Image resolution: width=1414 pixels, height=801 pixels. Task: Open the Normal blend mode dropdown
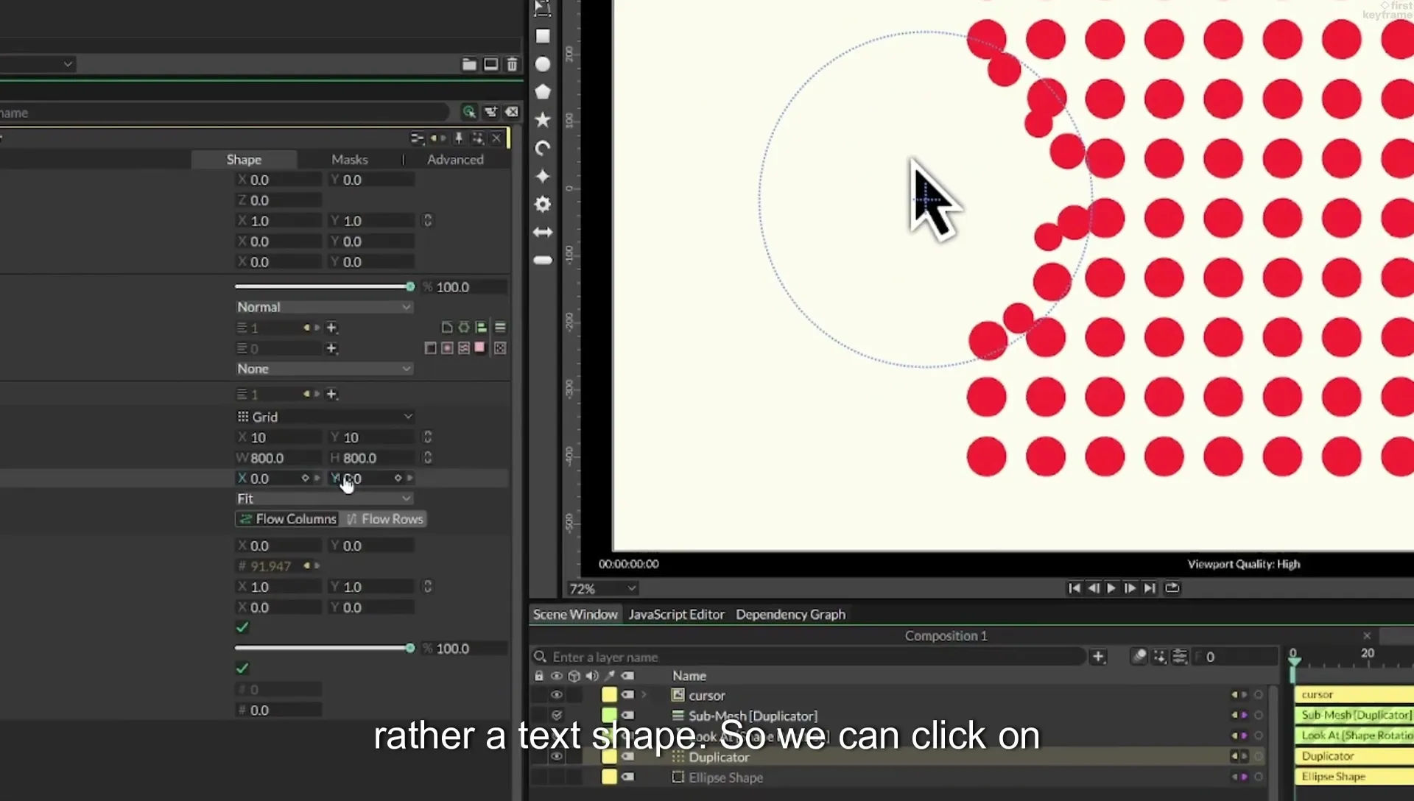tap(324, 307)
